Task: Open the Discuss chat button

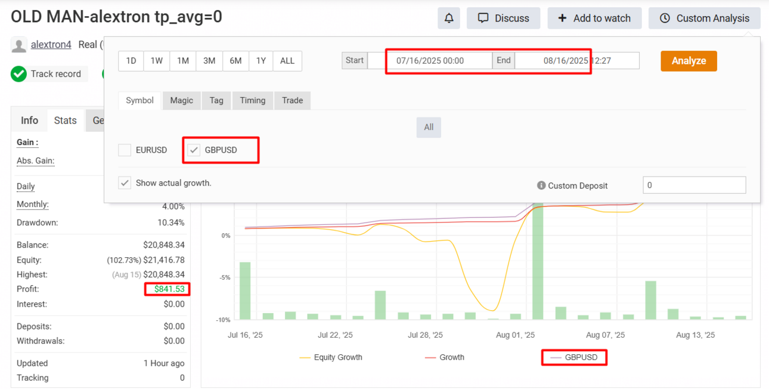Action: coord(503,18)
